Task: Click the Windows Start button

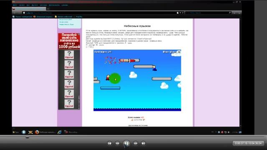Action: 16,132
